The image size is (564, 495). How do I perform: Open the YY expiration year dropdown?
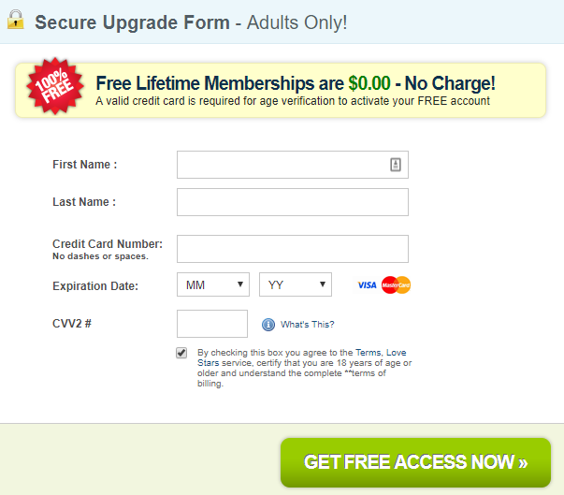click(296, 284)
